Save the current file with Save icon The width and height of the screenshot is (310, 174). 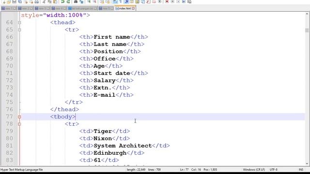pyautogui.click(x=14, y=2)
